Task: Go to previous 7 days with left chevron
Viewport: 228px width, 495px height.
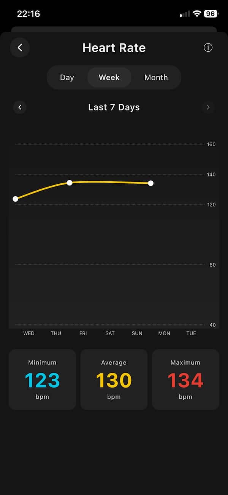Action: pos(20,107)
